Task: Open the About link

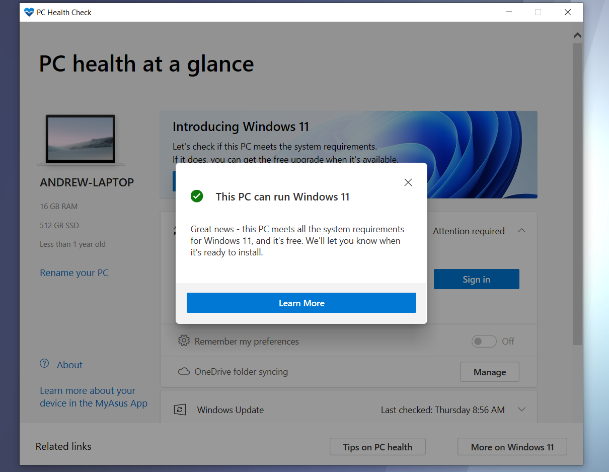Action: (69, 365)
